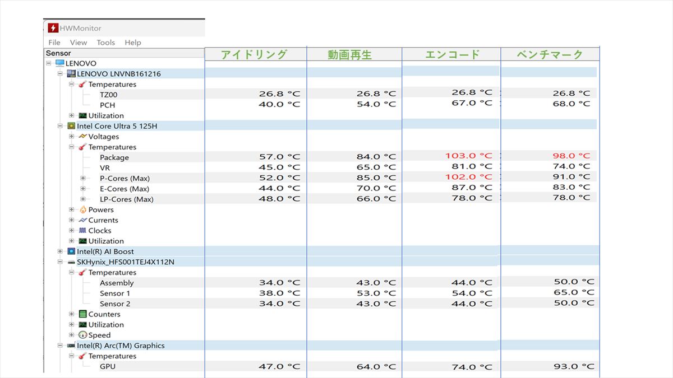
Task: Click the エンコード column heading
Action: (x=453, y=54)
